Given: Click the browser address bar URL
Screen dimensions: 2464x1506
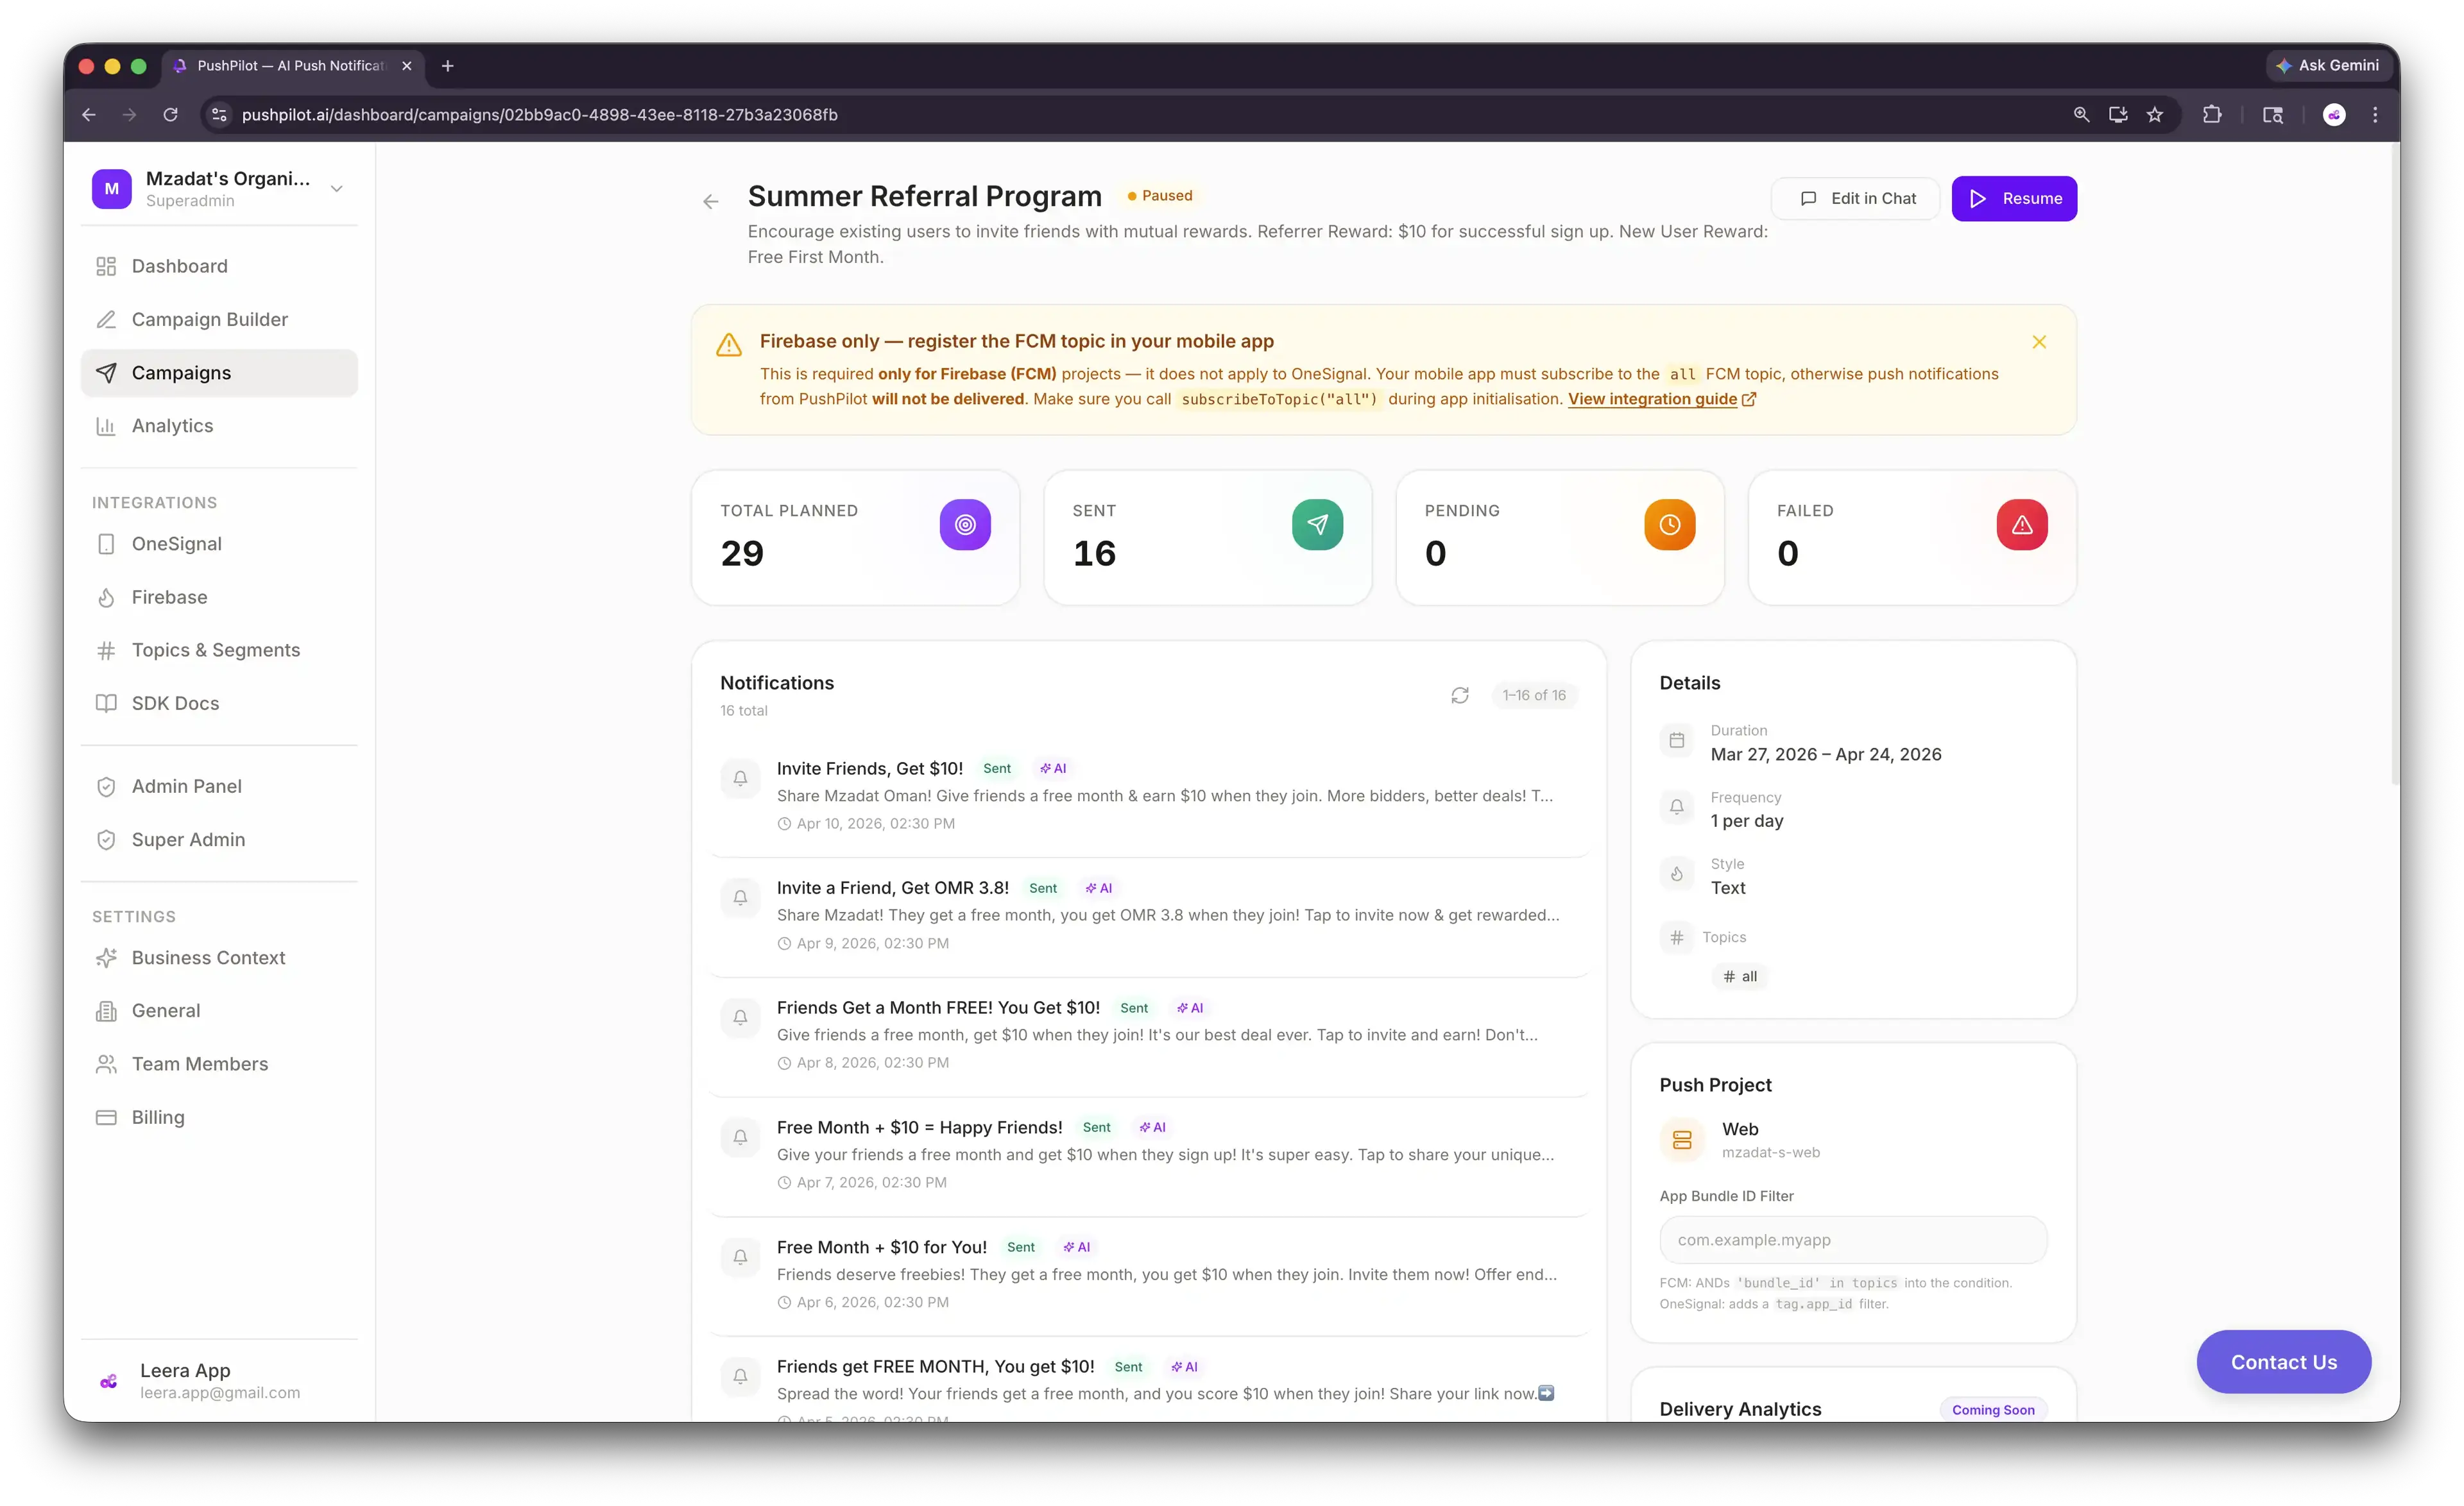Looking at the screenshot, I should pyautogui.click(x=540, y=115).
